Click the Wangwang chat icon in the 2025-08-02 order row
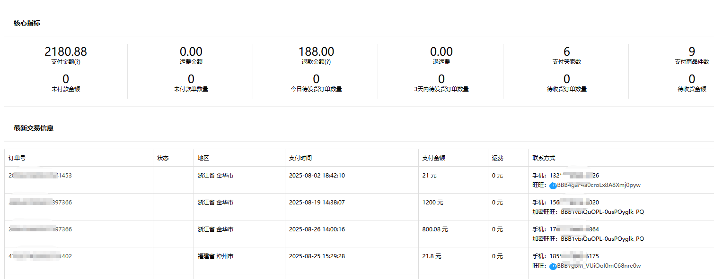The height and width of the screenshot is (279, 714). pyautogui.click(x=553, y=186)
